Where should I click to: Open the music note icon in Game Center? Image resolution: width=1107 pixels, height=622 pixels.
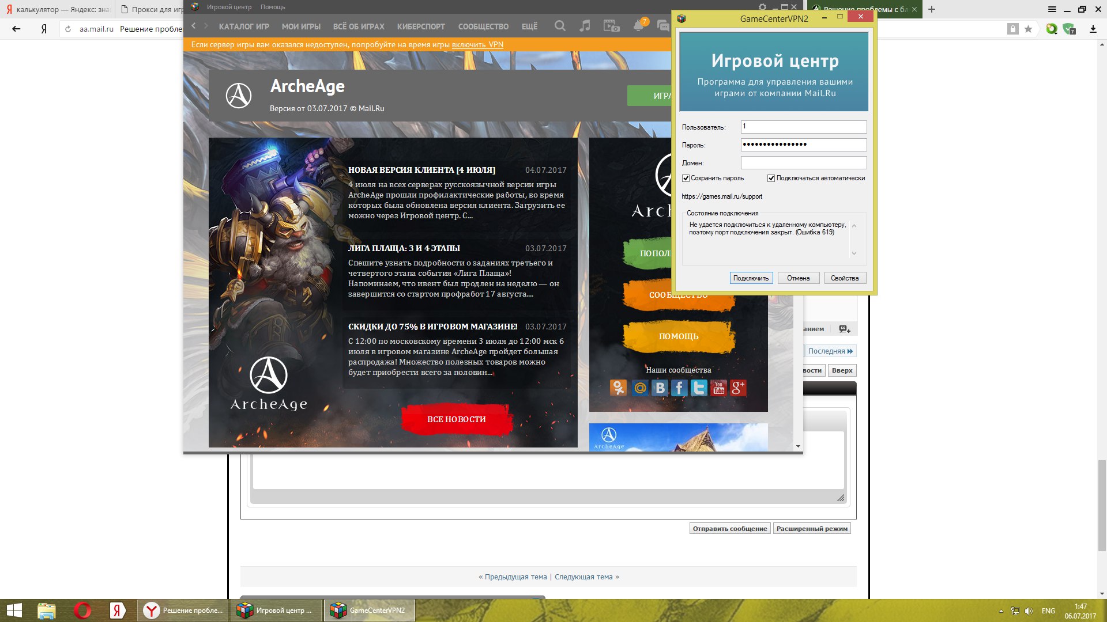[585, 26]
